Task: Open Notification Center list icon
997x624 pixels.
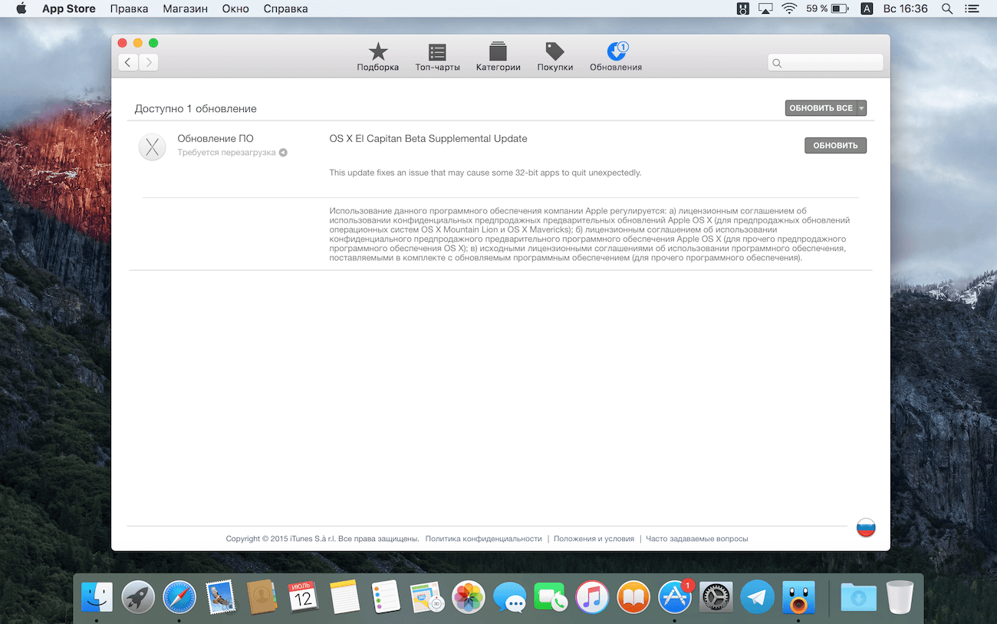Action: point(974,8)
